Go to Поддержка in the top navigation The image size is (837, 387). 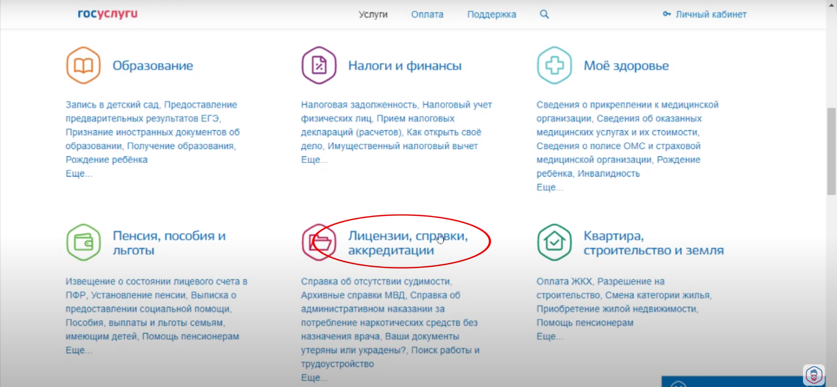491,14
